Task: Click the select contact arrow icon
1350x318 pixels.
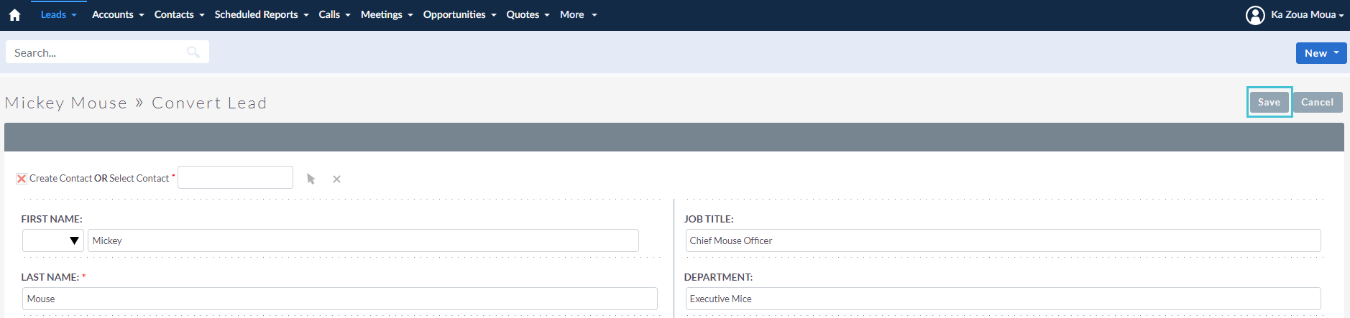Action: (x=311, y=179)
